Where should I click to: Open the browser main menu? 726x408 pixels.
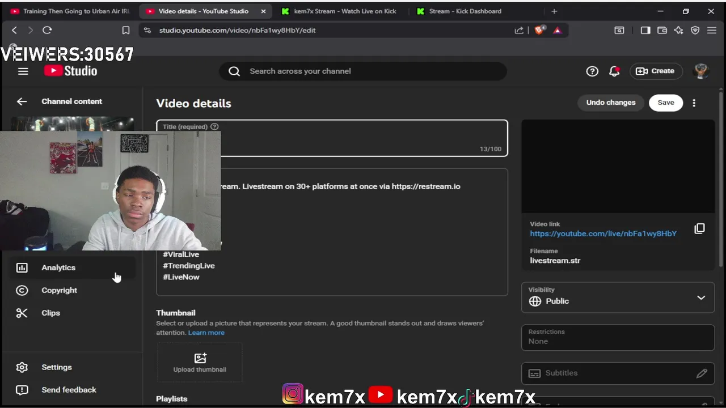(712, 30)
